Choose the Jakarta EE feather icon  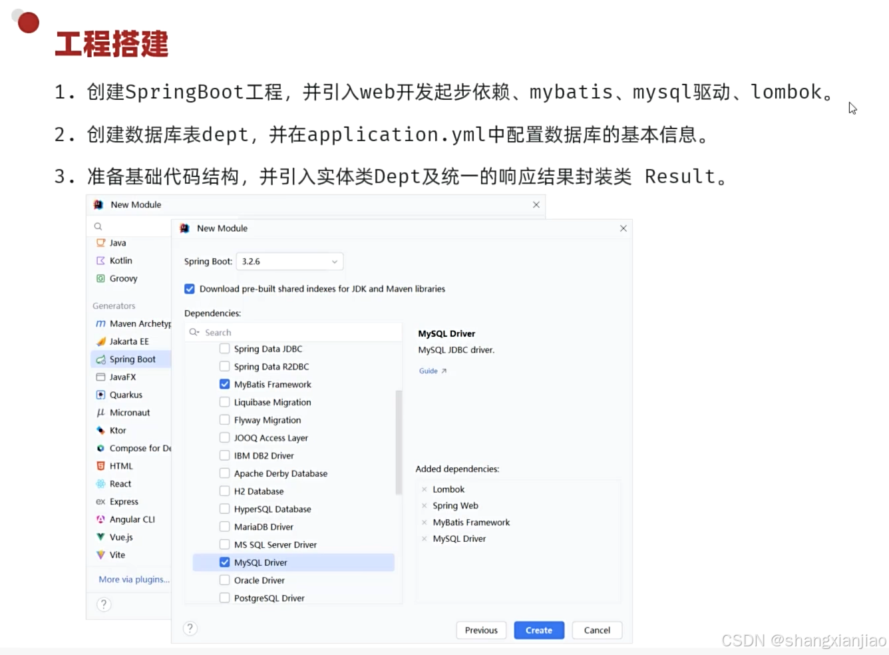click(100, 341)
